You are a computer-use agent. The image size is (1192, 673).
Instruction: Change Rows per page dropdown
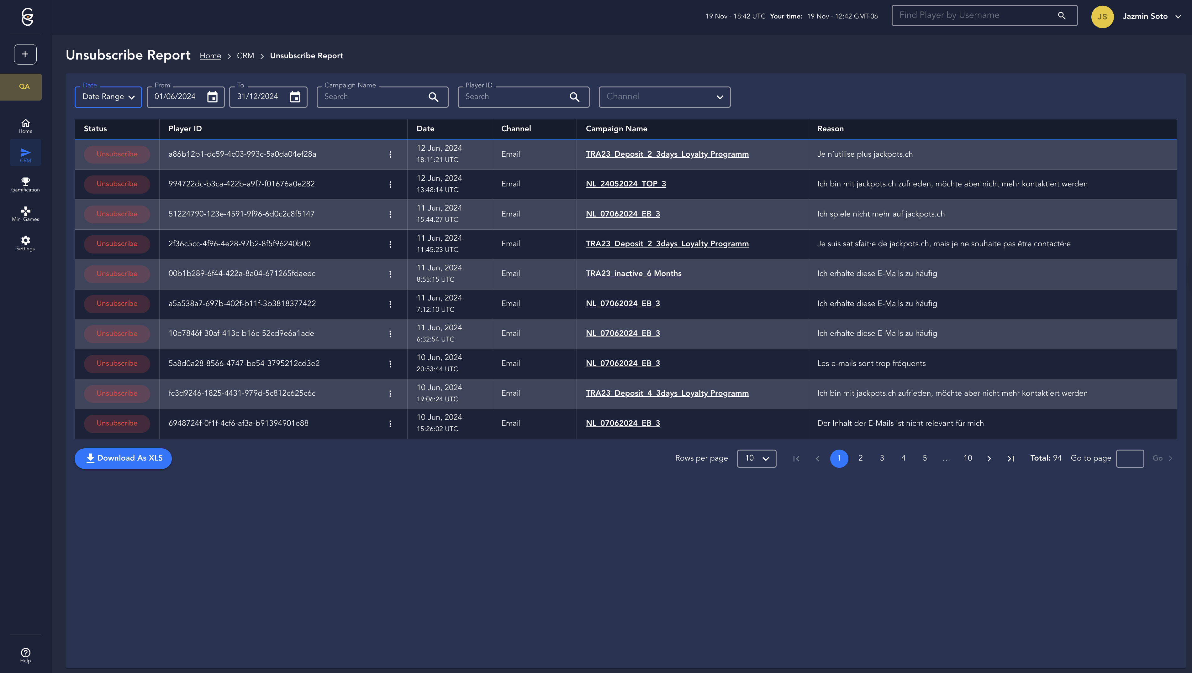pos(756,458)
